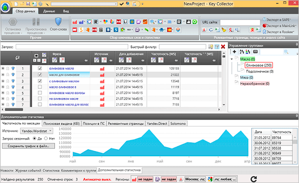The height and width of the screenshot is (183, 299).
Task: Switch to the Данные ribbon tab
Action: (x=49, y=11)
